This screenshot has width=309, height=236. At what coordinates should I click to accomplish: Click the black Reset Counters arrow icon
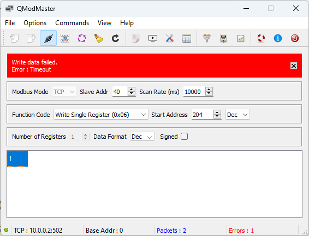click(115, 38)
